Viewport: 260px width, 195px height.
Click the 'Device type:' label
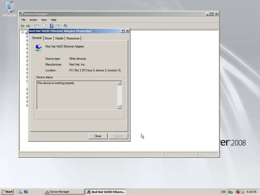[53, 59]
